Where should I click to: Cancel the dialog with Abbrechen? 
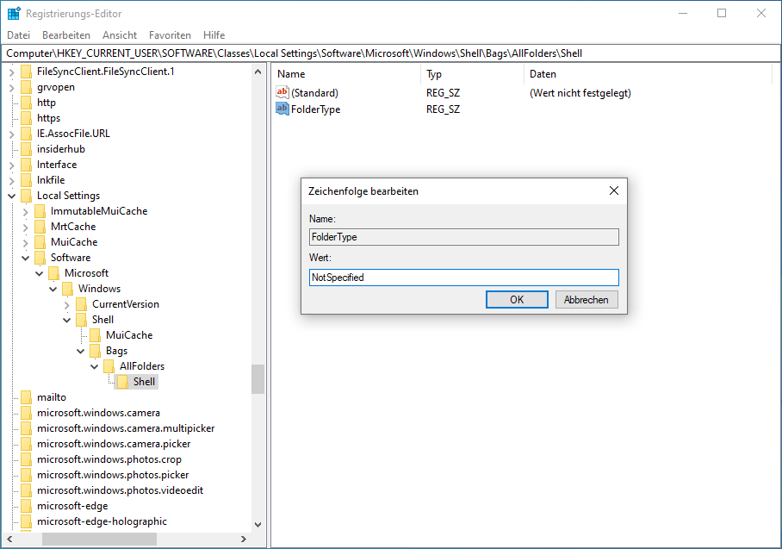coord(586,300)
